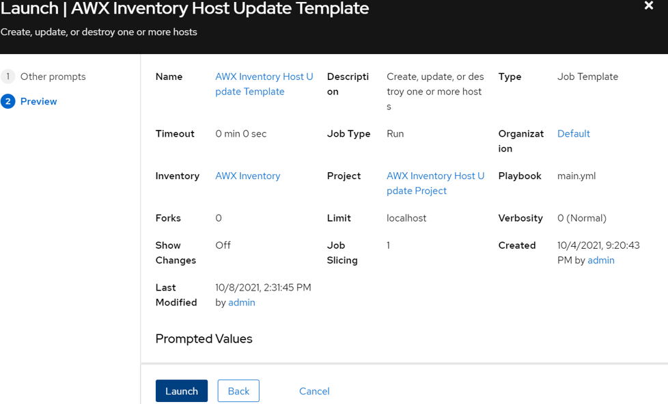Click the Off value for Show Changes

tap(223, 245)
